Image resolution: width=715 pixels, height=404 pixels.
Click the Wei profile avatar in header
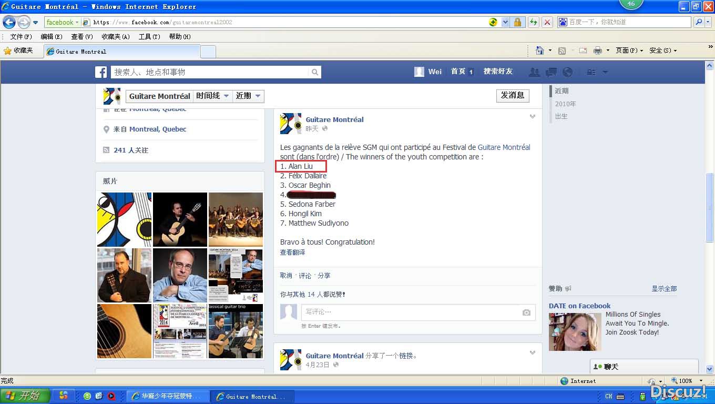[x=419, y=72]
